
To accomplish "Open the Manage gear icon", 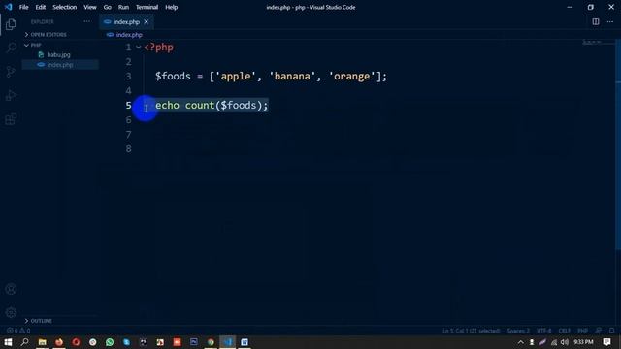I will 11,312.
